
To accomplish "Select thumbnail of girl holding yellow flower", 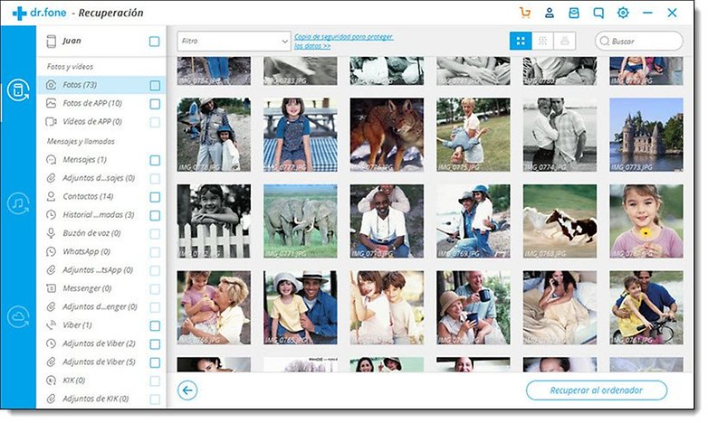I will pyautogui.click(x=646, y=221).
